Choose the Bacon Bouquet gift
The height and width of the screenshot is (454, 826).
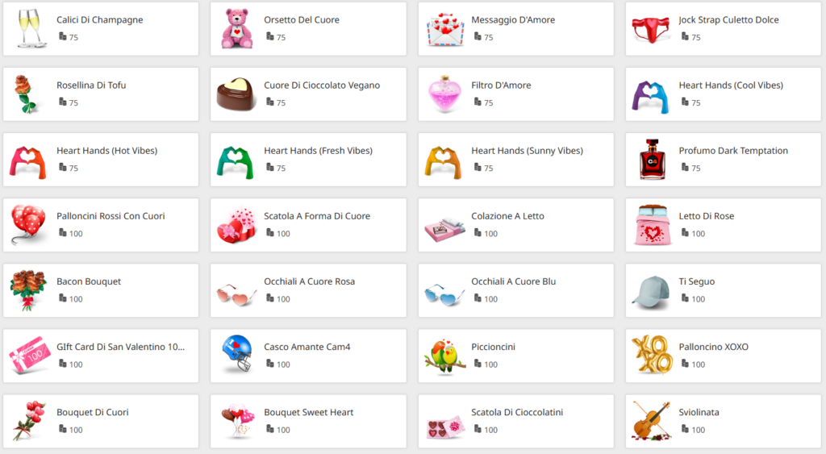(x=101, y=290)
